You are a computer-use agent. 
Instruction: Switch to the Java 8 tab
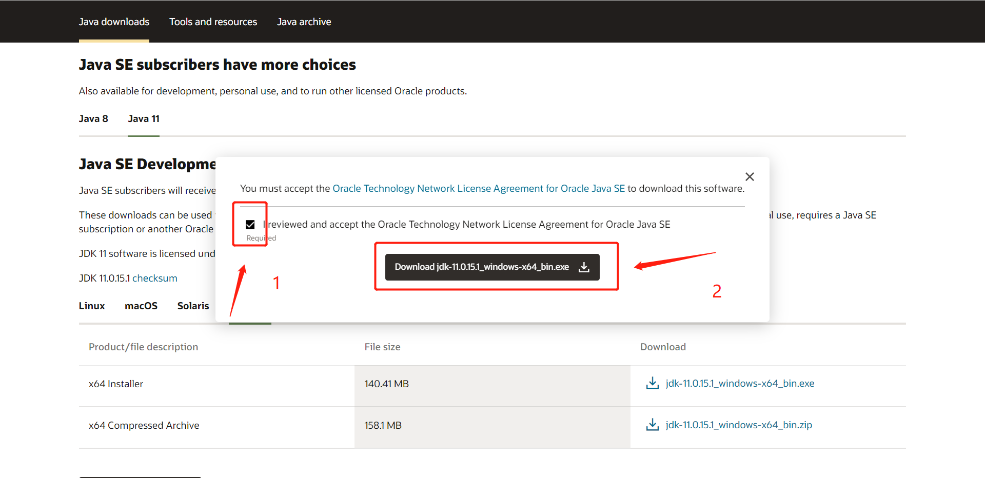pyautogui.click(x=93, y=118)
